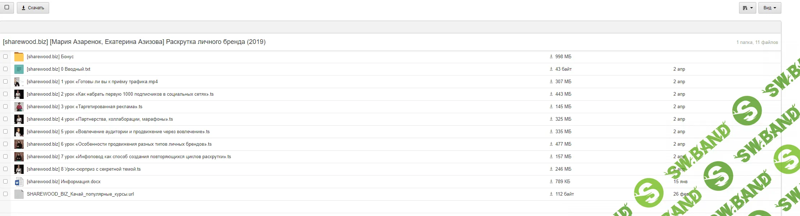Check the box for Информация.docx

coord(5,181)
